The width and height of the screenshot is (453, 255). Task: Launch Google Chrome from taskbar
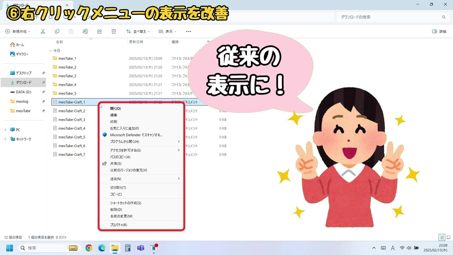click(x=89, y=248)
